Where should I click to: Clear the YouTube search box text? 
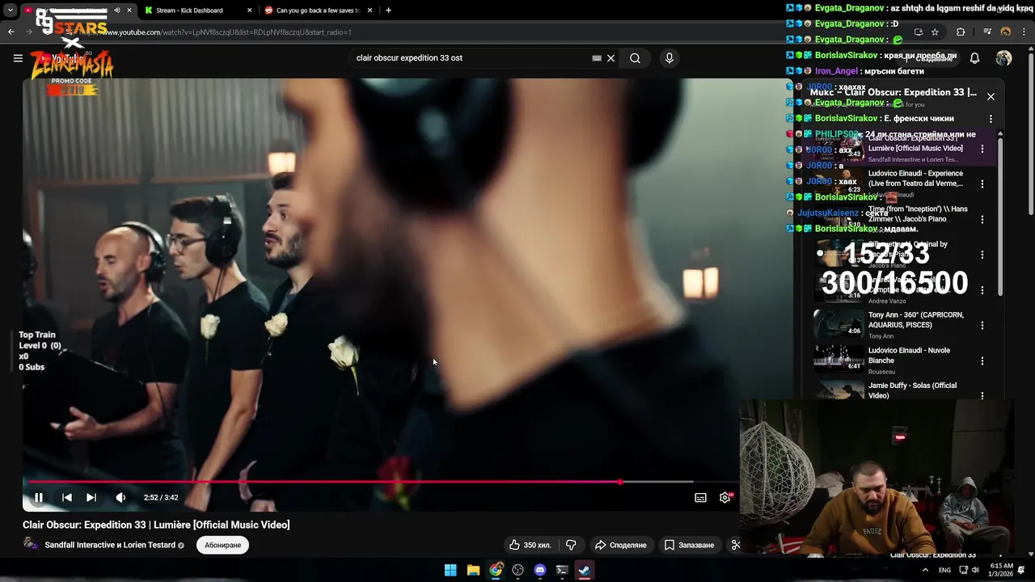coord(611,58)
